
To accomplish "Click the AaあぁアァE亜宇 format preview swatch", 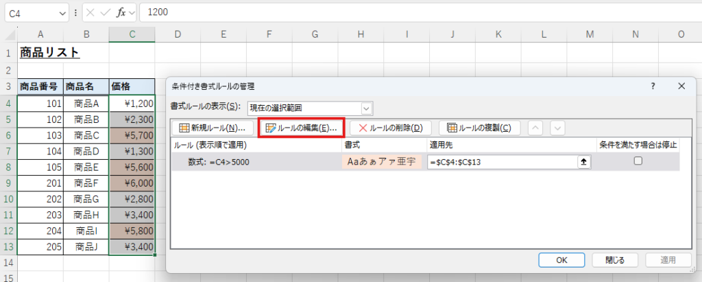I will click(x=383, y=161).
